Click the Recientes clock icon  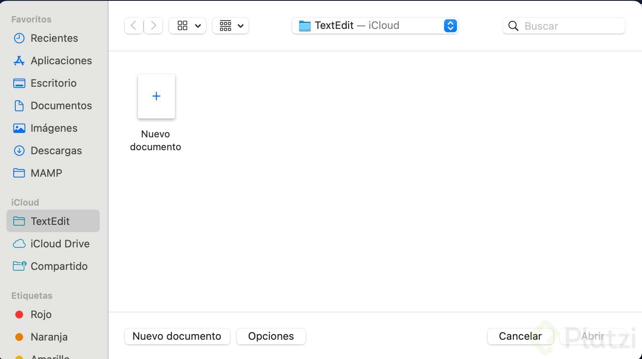pos(19,38)
